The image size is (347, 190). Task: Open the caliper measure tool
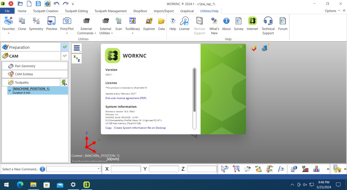click(270, 169)
